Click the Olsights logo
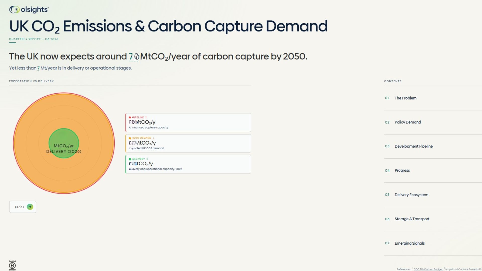The height and width of the screenshot is (271, 482). point(29,10)
